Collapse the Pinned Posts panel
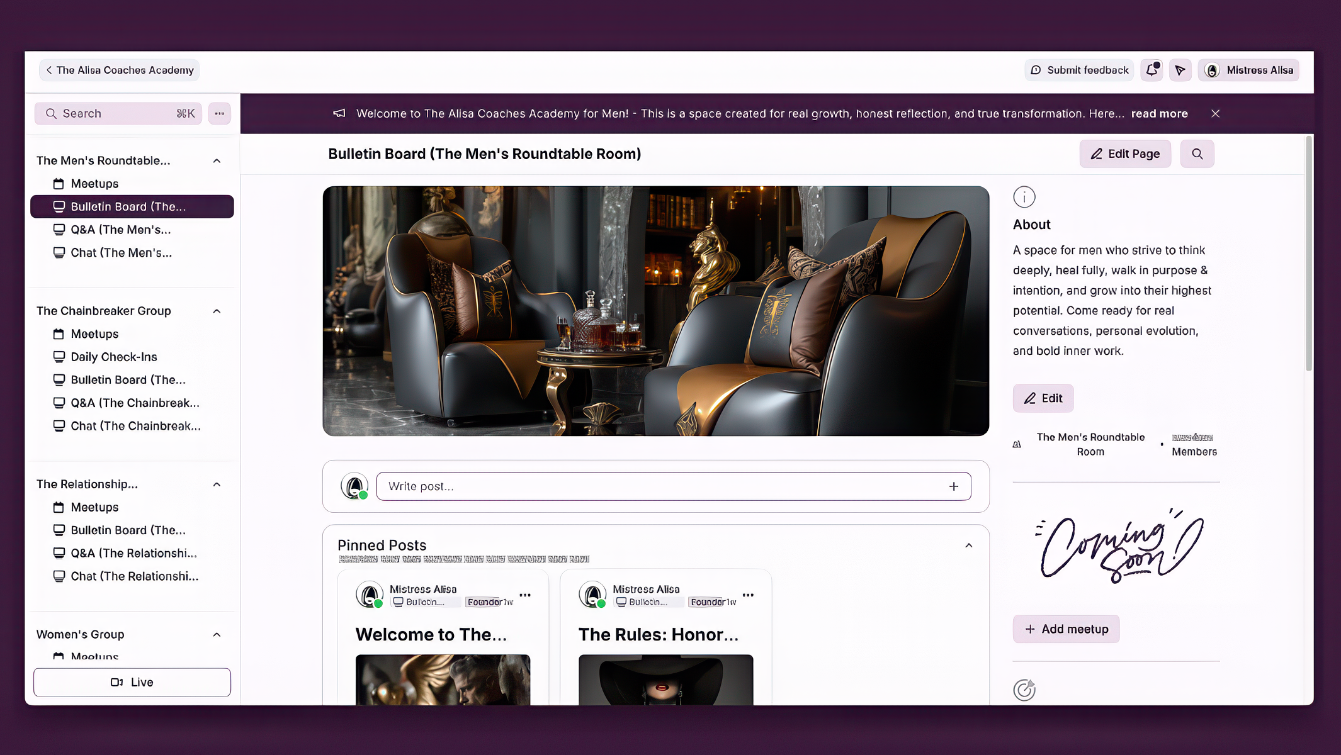The image size is (1341, 755). coord(968,545)
